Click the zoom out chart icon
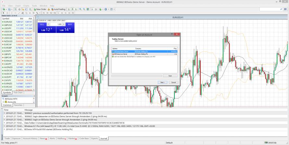Image resolution: width=289 pixels, height=145 pixels. [x=84, y=9]
